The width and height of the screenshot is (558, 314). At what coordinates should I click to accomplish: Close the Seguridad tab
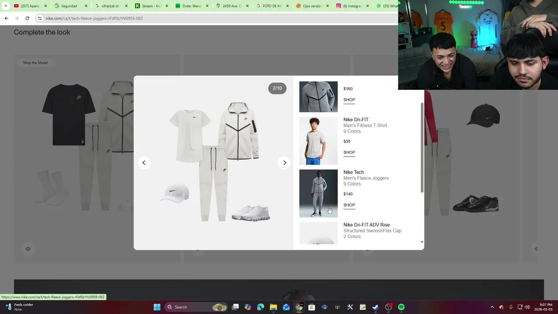pyautogui.click(x=85, y=6)
